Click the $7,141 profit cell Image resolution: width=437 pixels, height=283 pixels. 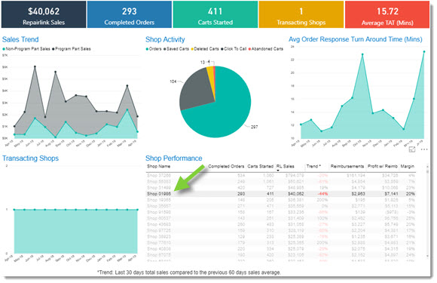(391, 194)
